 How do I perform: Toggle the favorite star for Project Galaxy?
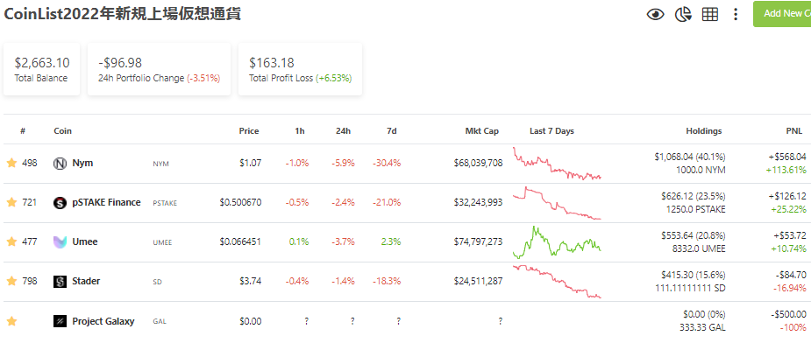tap(11, 321)
